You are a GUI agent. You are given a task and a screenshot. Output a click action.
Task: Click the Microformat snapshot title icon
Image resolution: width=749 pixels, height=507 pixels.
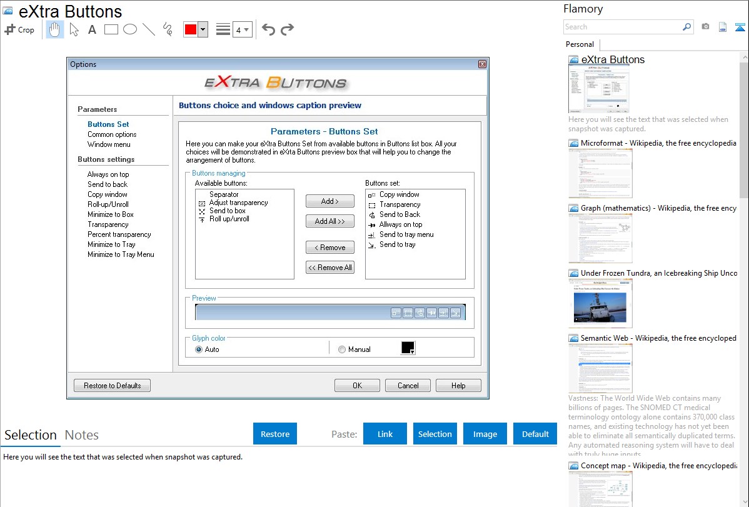(x=574, y=143)
